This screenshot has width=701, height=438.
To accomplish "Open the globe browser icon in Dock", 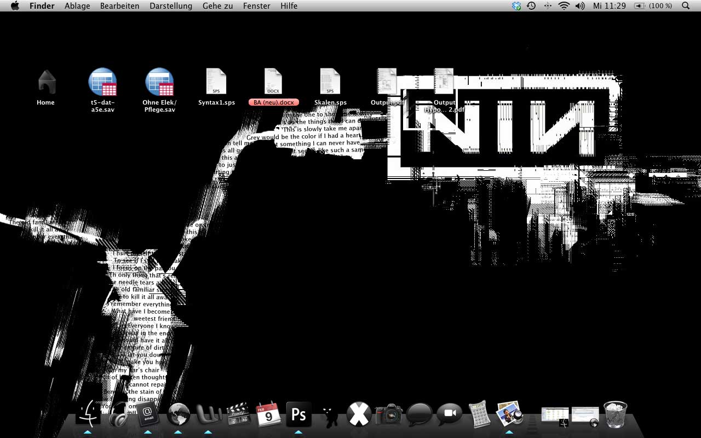I will (x=178, y=414).
